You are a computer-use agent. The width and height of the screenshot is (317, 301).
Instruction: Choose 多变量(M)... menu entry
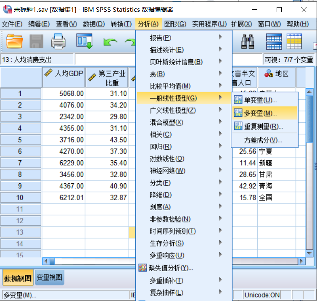264,113
